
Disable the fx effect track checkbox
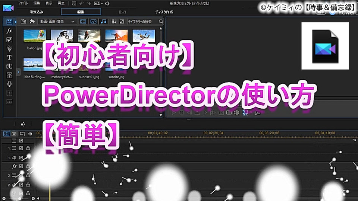21,166
